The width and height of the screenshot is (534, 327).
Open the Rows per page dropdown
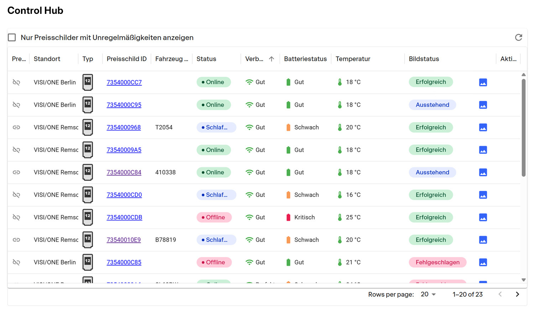click(428, 294)
